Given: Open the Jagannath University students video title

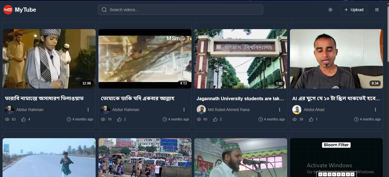Looking at the screenshot, I should coord(240,98).
